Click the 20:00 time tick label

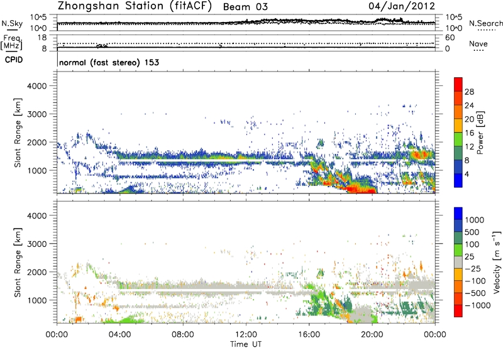pos(372,335)
